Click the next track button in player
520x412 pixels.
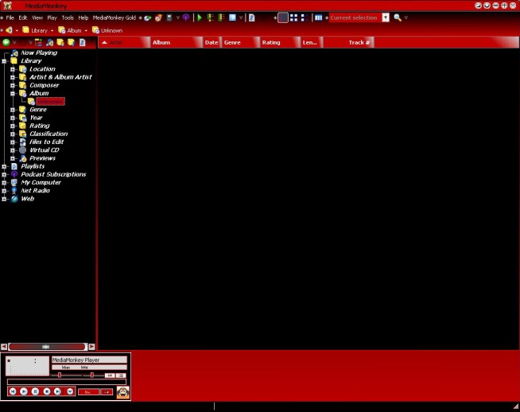[x=58, y=391]
